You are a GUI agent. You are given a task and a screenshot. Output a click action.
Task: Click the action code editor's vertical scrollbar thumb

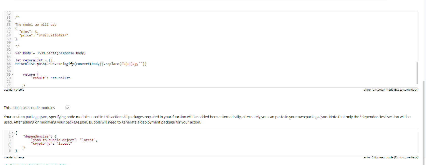417,73
